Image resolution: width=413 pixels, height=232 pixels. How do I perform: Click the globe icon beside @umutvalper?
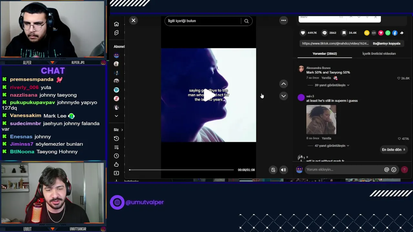pos(117,202)
